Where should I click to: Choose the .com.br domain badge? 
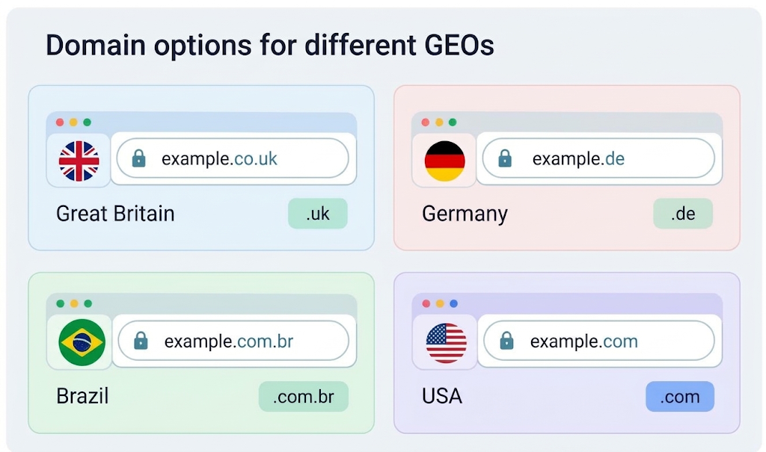pos(304,397)
